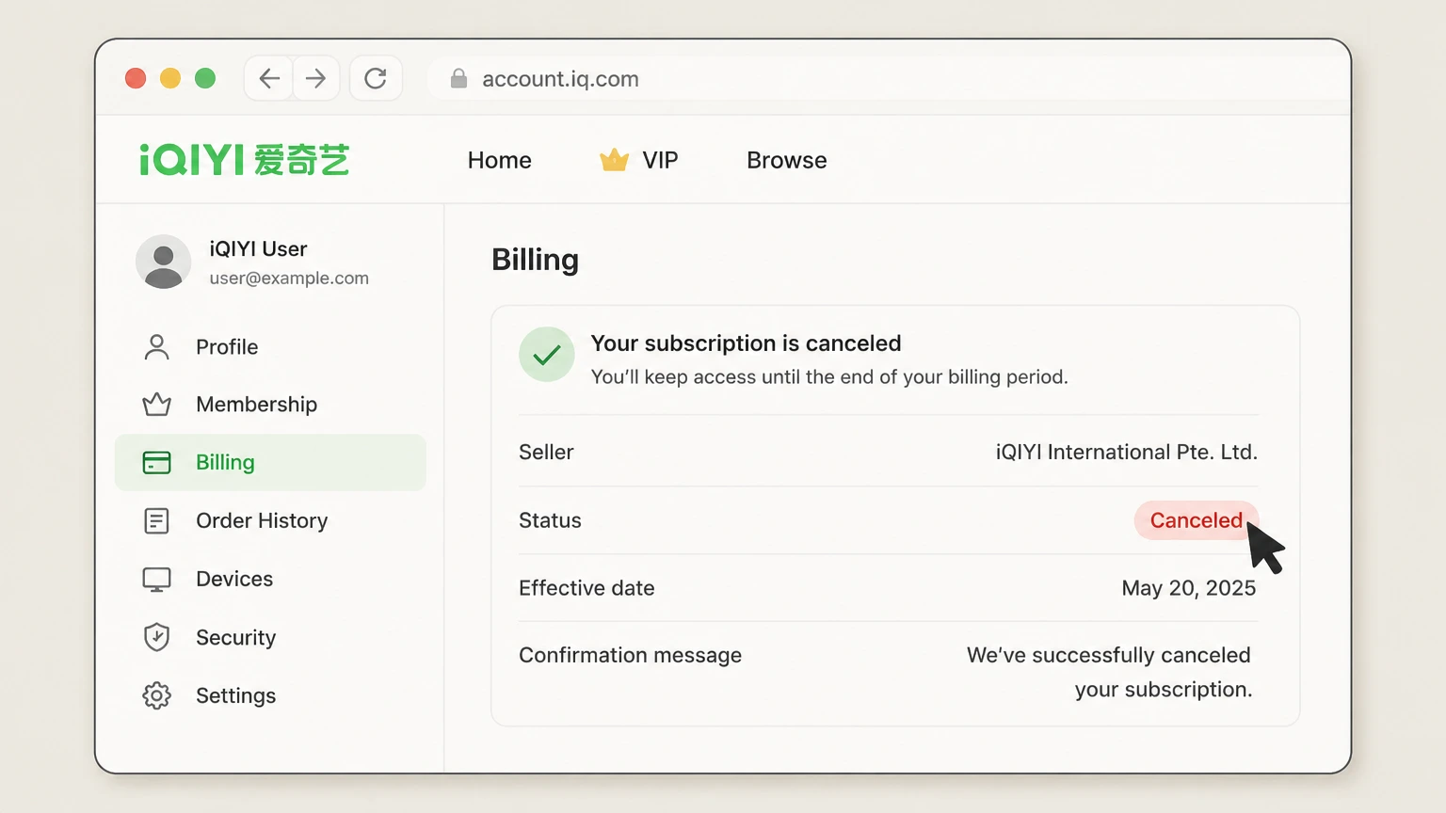The width and height of the screenshot is (1446, 813).
Task: Click the Effective date label
Action: tap(586, 588)
